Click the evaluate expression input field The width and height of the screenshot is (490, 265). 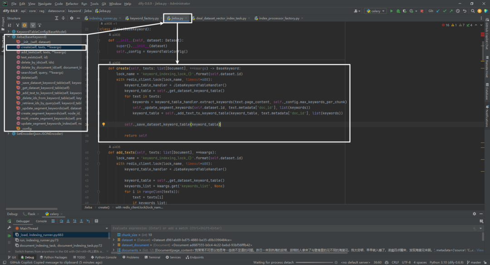point(291,228)
